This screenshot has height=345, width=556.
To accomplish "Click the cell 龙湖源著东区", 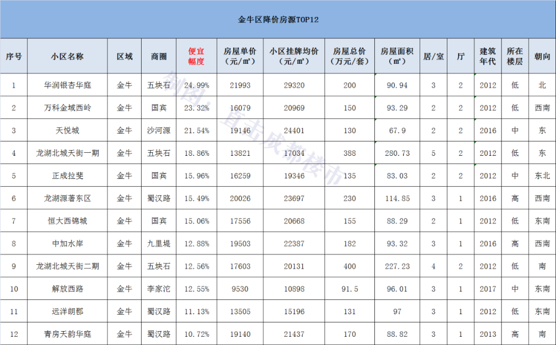I will [x=67, y=198].
